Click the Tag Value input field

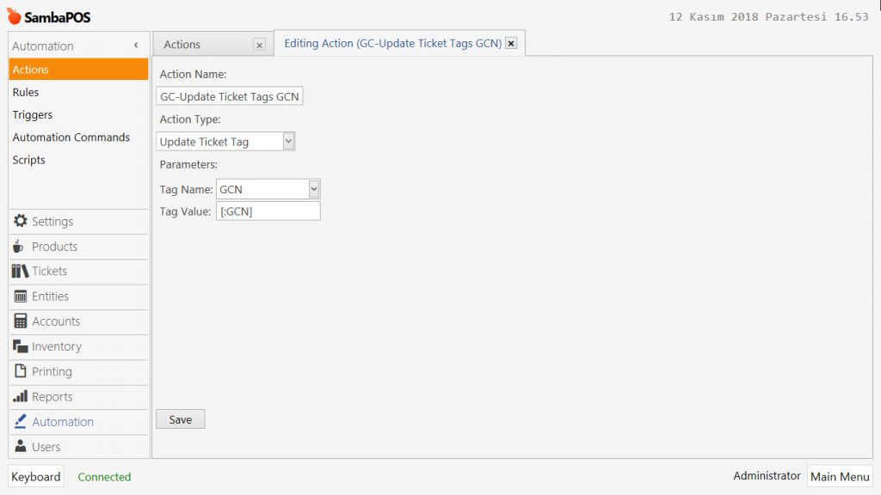[x=268, y=211]
